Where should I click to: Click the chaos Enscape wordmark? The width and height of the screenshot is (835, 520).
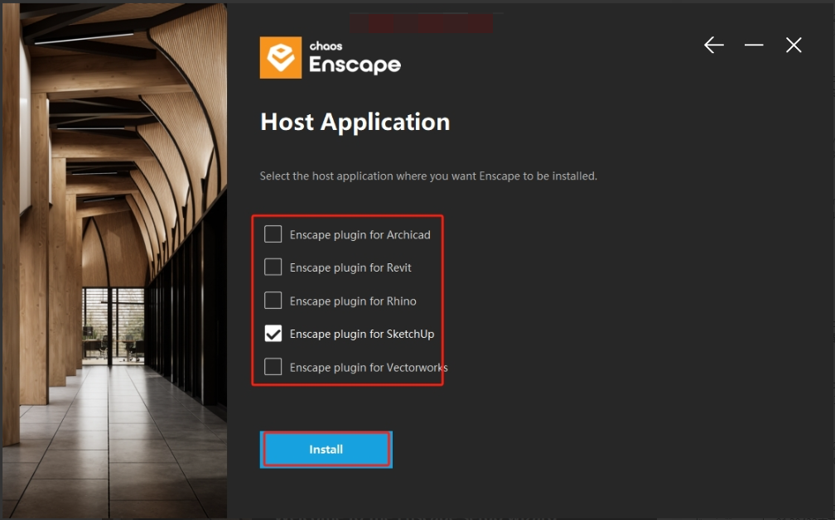(x=355, y=57)
